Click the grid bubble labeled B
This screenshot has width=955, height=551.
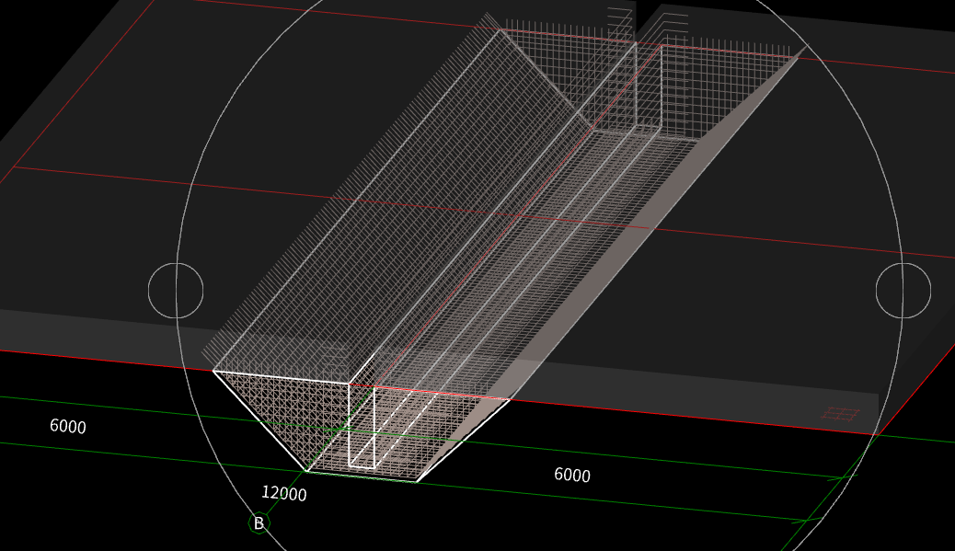click(259, 523)
